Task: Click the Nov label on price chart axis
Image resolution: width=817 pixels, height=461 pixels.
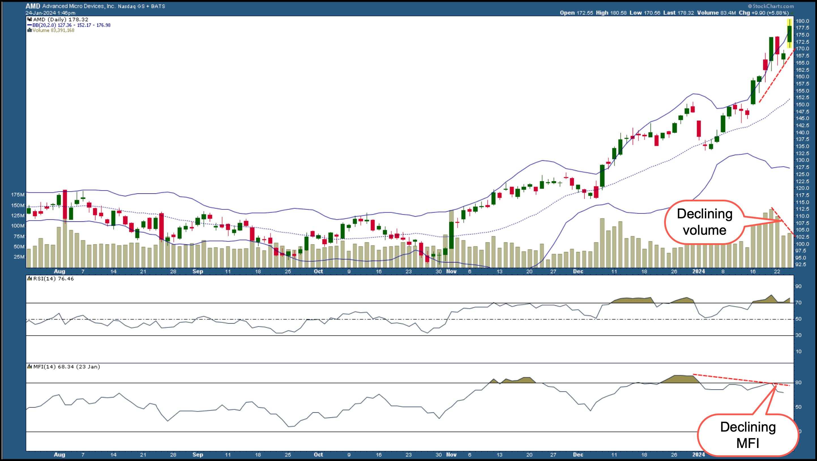Action: tap(451, 272)
